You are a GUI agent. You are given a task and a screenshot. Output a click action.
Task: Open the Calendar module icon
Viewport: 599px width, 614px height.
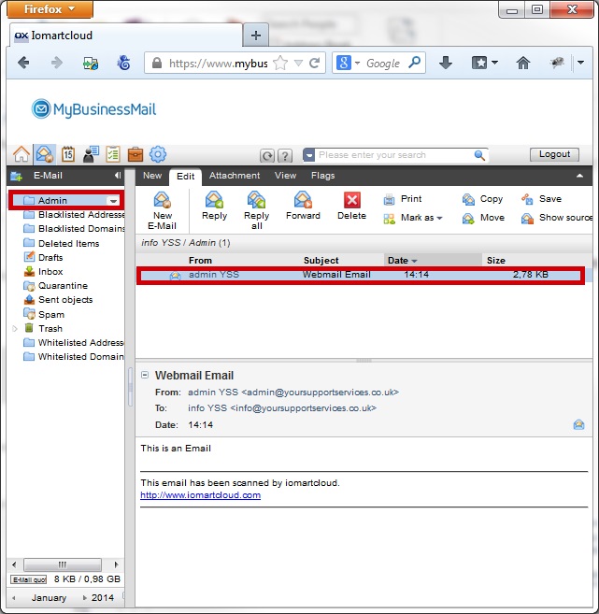tap(67, 154)
